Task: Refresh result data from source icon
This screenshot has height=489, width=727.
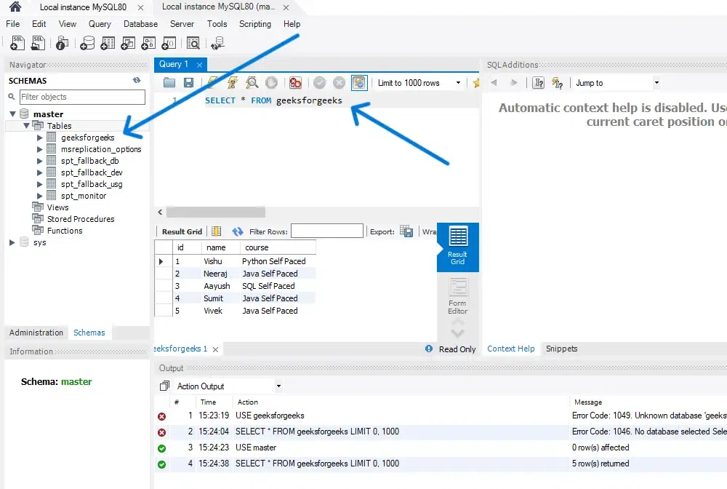Action: 238,231
